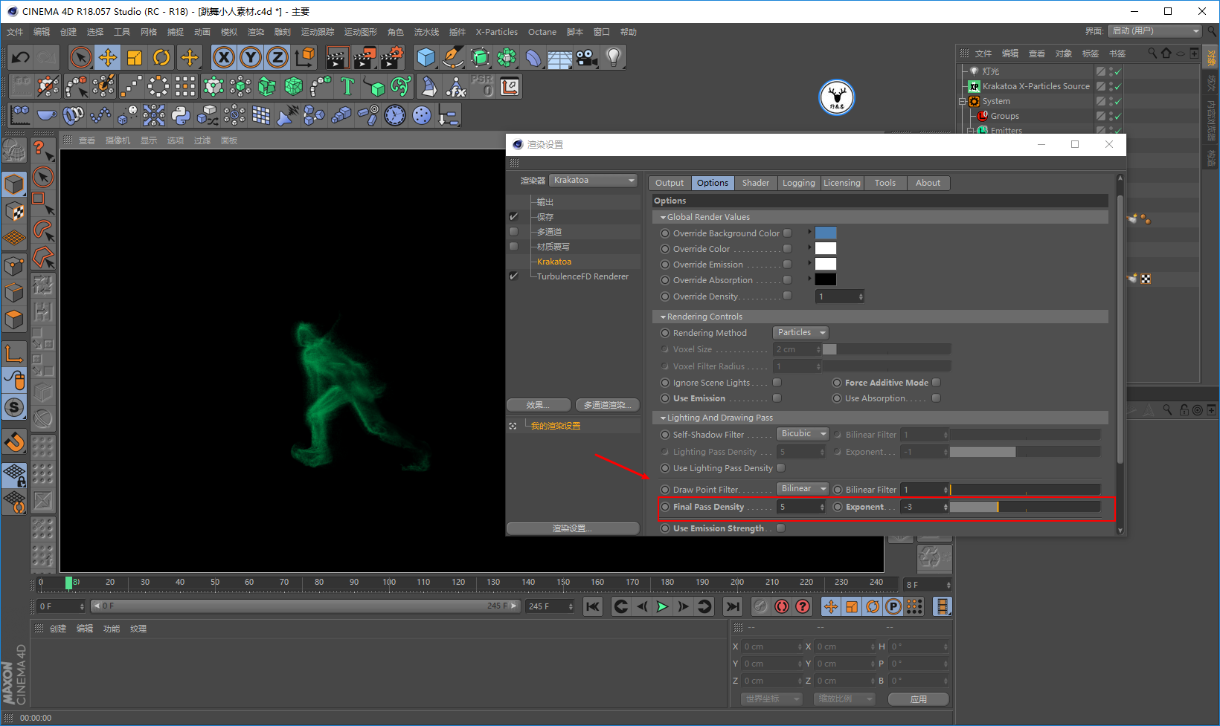Enable Override Emission checkbox
Screen dimensions: 1220x726
788,264
